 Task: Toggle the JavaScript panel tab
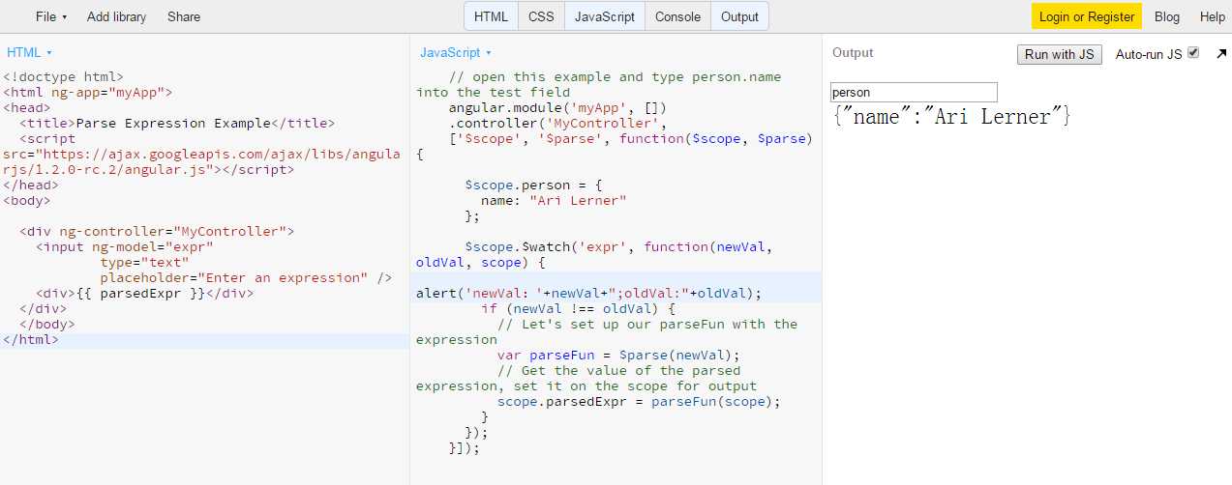point(605,16)
